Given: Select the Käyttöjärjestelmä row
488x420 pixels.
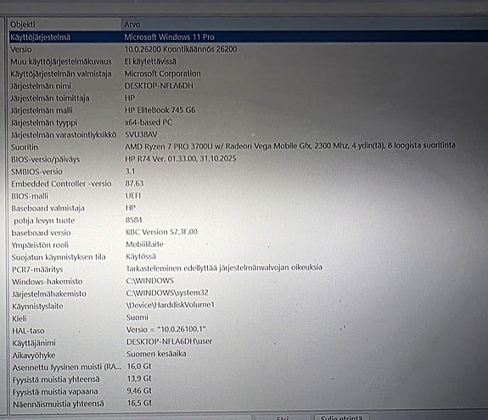Looking at the screenshot, I should point(249,37).
